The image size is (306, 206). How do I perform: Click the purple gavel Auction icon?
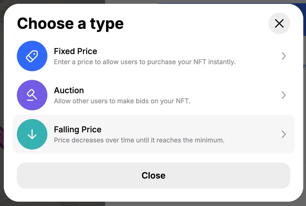[32, 95]
